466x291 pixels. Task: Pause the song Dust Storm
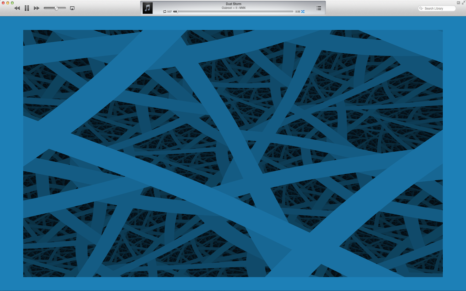27,8
